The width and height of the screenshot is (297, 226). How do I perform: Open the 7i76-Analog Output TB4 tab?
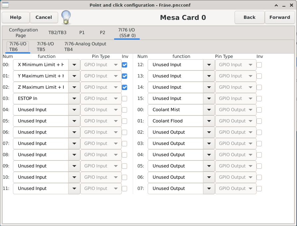[x=85, y=47]
